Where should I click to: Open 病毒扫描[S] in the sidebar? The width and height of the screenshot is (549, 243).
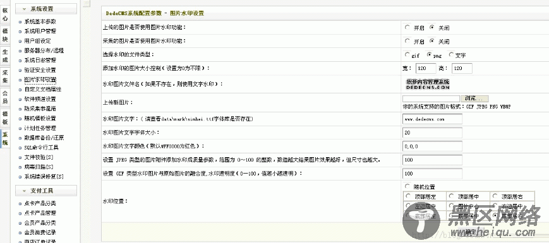pos(39,167)
